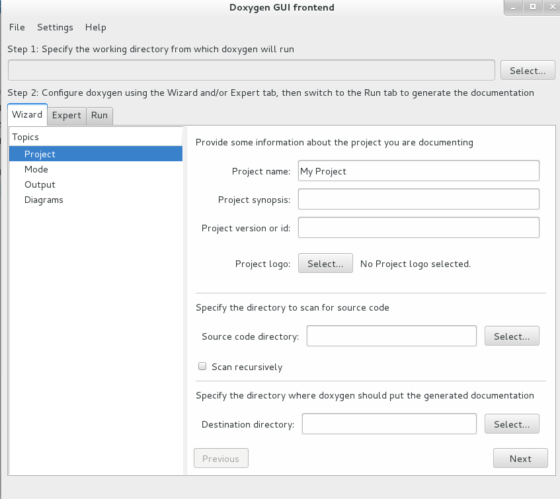Focus the Project name field
The height and width of the screenshot is (499, 560).
pyautogui.click(x=419, y=171)
